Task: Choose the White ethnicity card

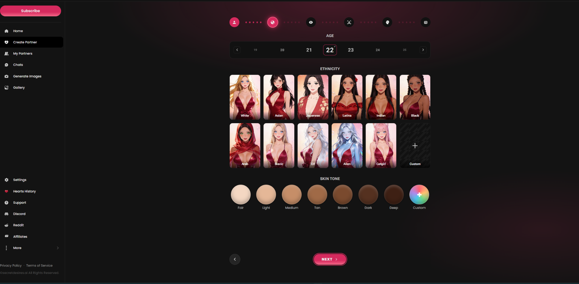Action: (245, 97)
